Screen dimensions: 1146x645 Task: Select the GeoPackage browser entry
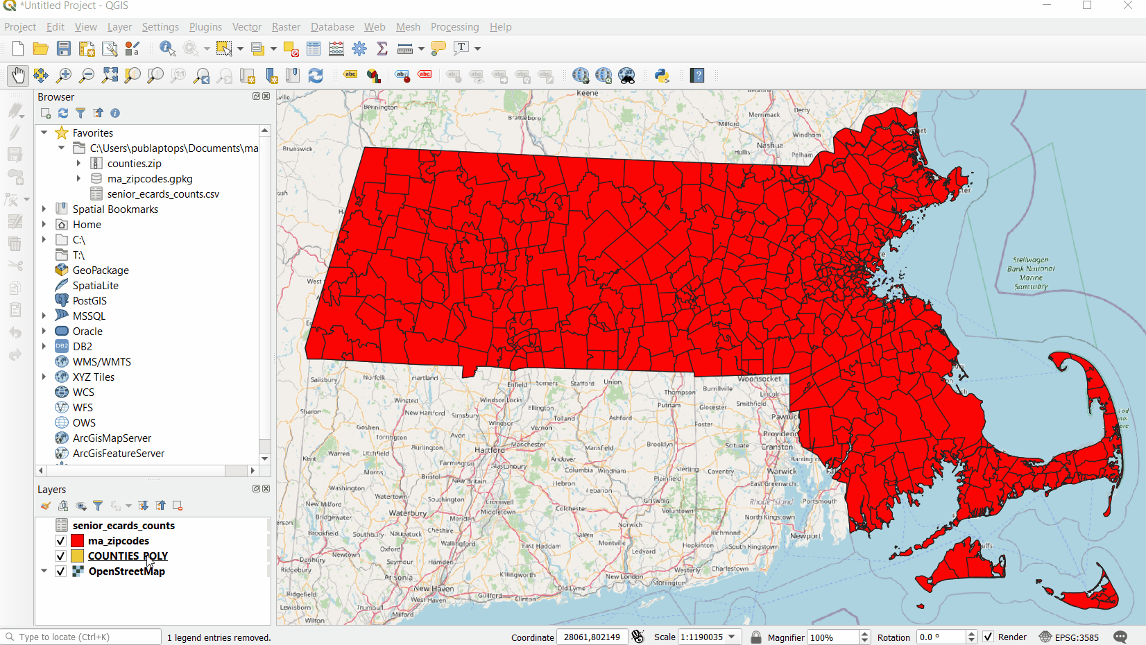pos(101,270)
